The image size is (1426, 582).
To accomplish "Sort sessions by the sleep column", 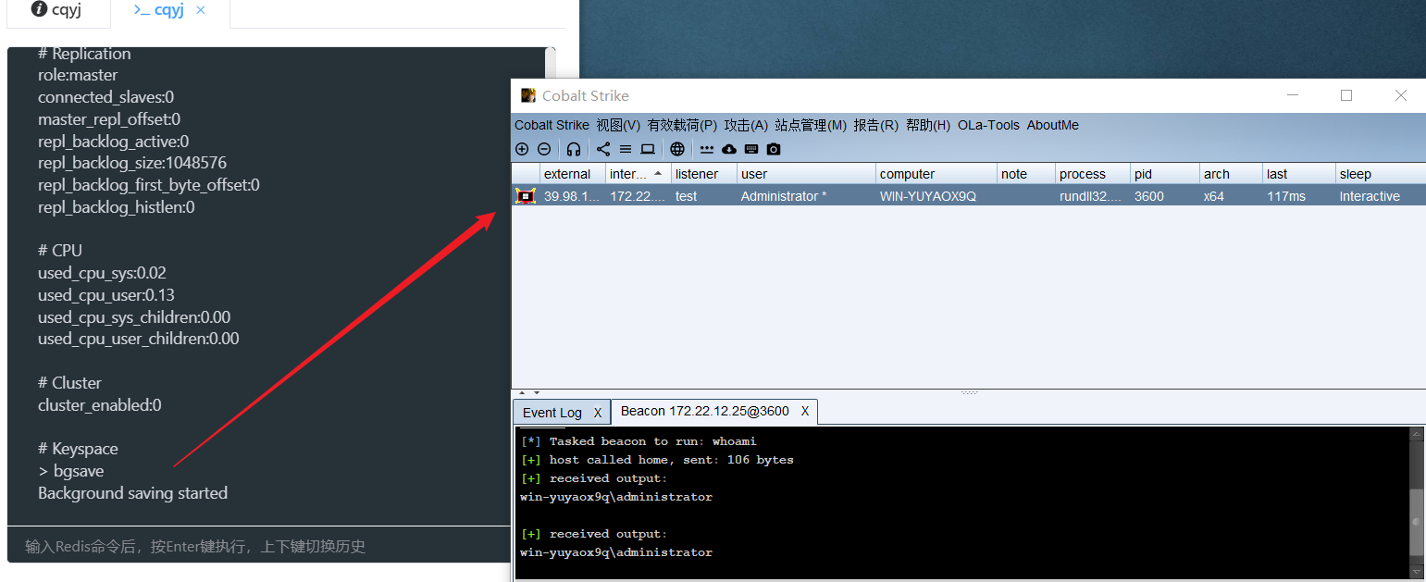I will pyautogui.click(x=1381, y=174).
